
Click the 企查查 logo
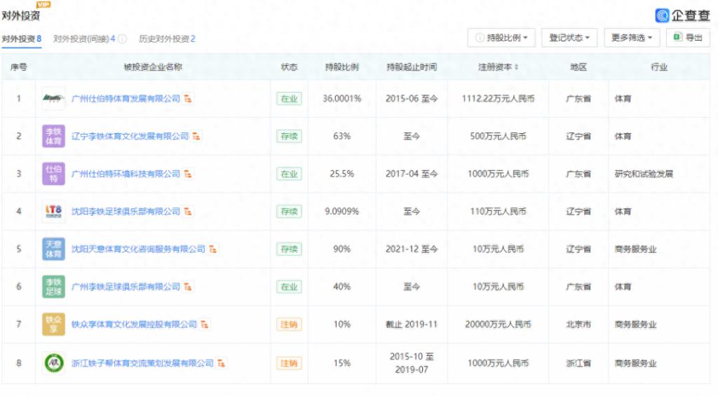click(x=682, y=15)
